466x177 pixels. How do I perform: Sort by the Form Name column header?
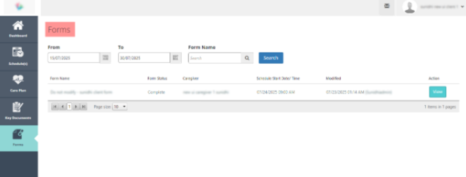[60, 78]
